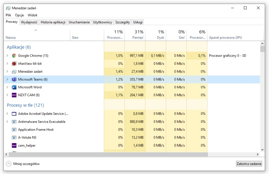Select the NZXT CAM purple icon
Image resolution: width=269 pixels, height=174 pixels.
14,95
